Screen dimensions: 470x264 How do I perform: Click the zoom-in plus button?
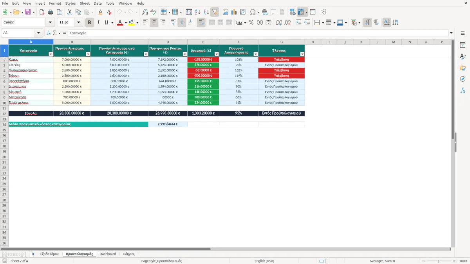[454, 261]
